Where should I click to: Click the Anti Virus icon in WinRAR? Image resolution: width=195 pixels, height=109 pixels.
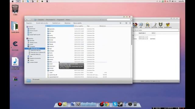point(147,25)
